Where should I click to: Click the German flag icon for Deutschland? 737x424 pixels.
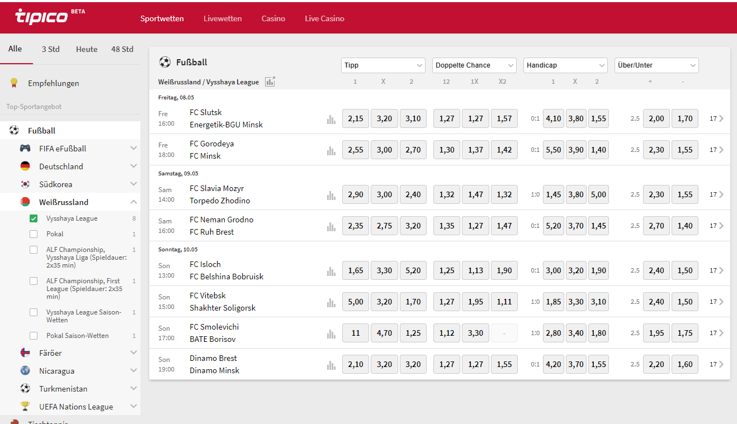25,166
